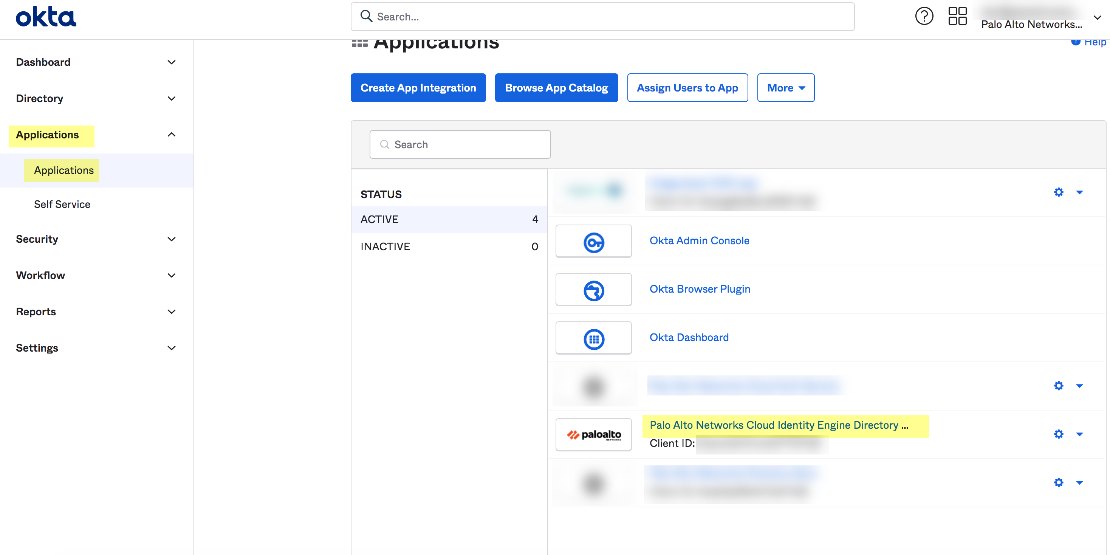Click the Create App Integration button

pos(418,87)
